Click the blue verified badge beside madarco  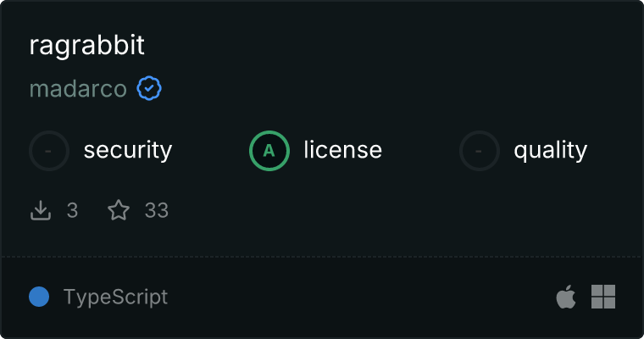(x=149, y=88)
